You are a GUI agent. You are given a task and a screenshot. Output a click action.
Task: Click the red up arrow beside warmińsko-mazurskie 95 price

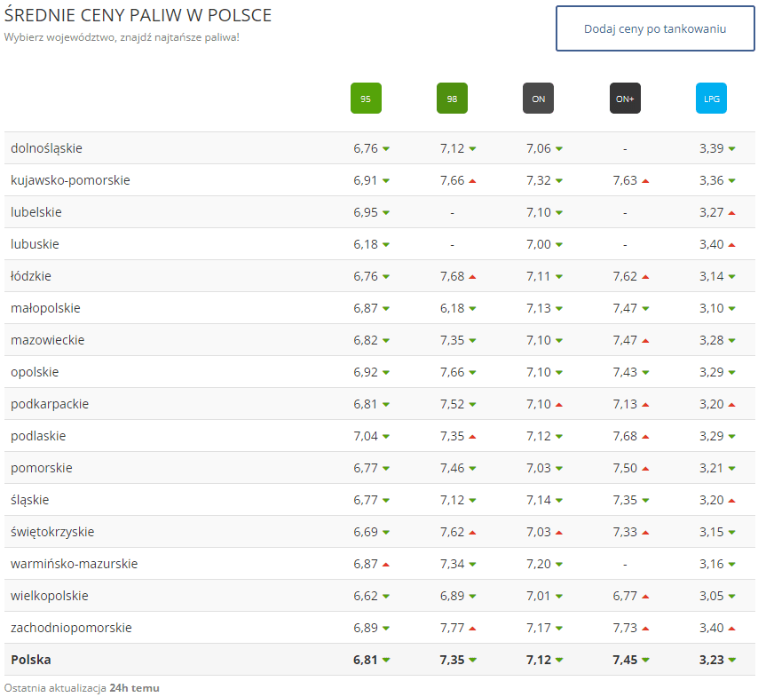click(386, 564)
